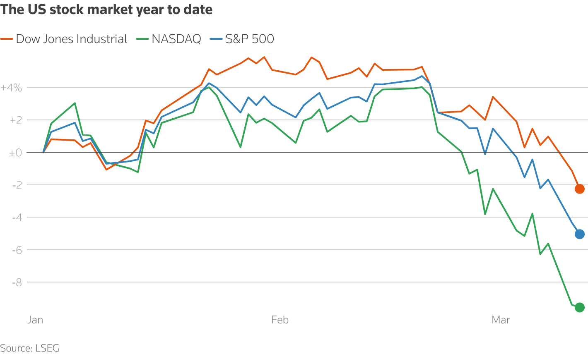The height and width of the screenshot is (354, 588).
Task: Click the orange Dow Jones endpoint dot
Action: click(579, 189)
